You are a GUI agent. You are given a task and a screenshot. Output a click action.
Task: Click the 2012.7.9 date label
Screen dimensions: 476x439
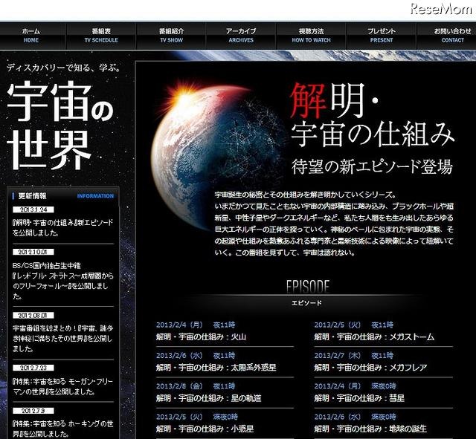coord(33,411)
